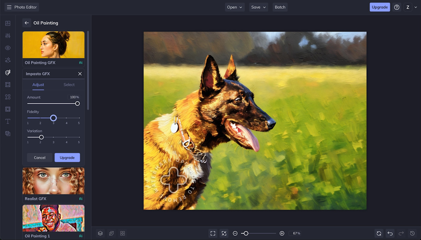Click the Impasto GFX panel title

tap(38, 74)
